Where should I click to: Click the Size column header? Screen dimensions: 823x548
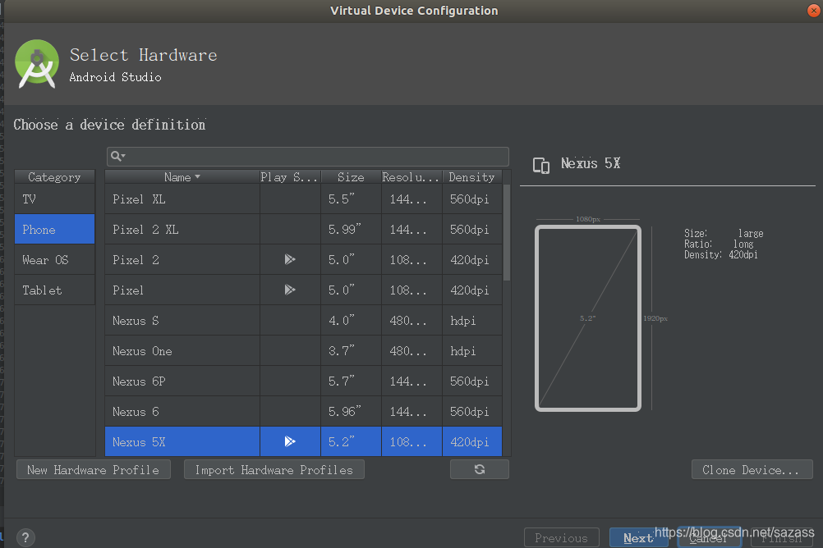pos(352,177)
